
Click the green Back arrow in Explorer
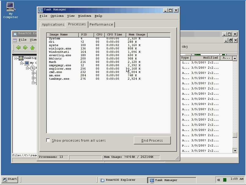pos(18,48)
